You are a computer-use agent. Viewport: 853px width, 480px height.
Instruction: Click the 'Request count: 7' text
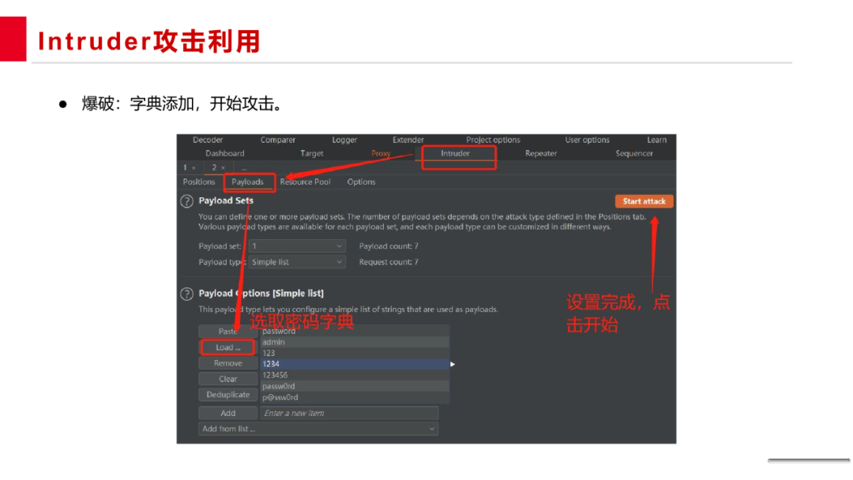pos(389,262)
